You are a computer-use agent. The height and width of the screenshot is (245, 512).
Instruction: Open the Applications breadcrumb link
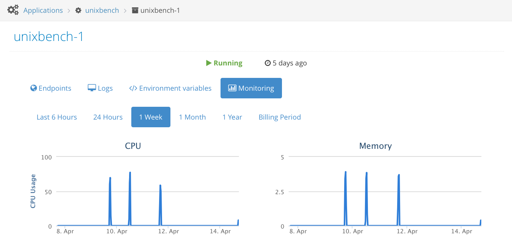coord(43,11)
